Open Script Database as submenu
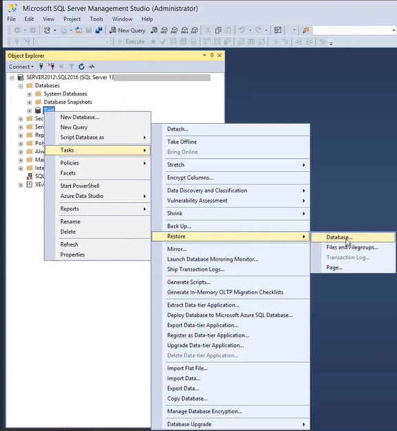Viewport: 397px width, 431px height. (98, 137)
